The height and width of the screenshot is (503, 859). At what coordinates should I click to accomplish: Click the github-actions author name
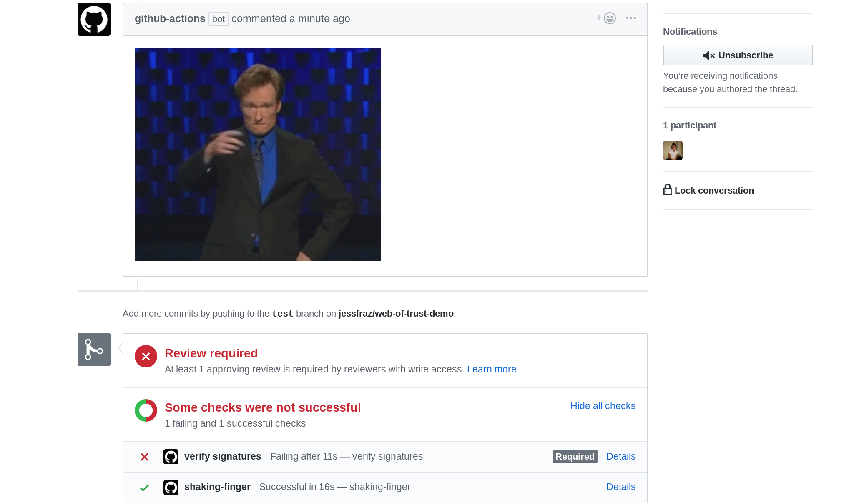click(170, 19)
